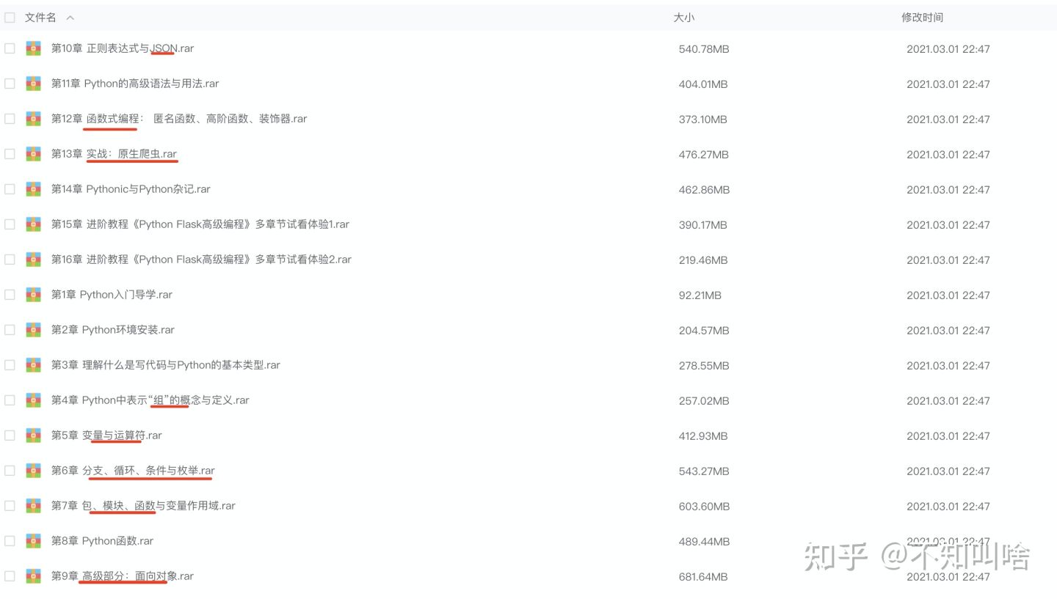This screenshot has width=1057, height=599.
Task: Click the archive icon for 第8章 Python函数
Action: point(34,541)
